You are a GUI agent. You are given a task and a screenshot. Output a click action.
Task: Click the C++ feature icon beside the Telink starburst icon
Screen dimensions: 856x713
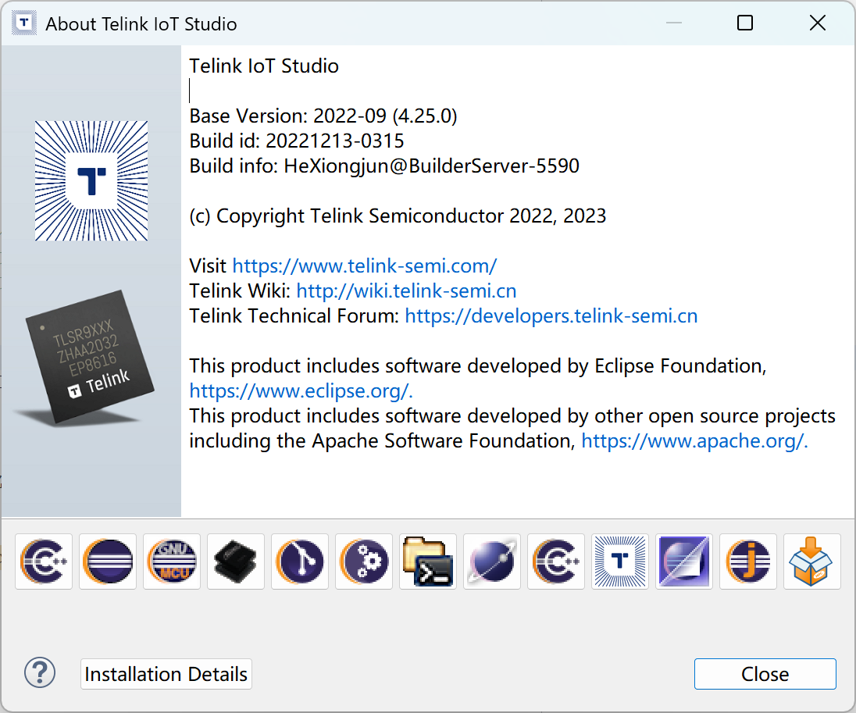click(556, 561)
